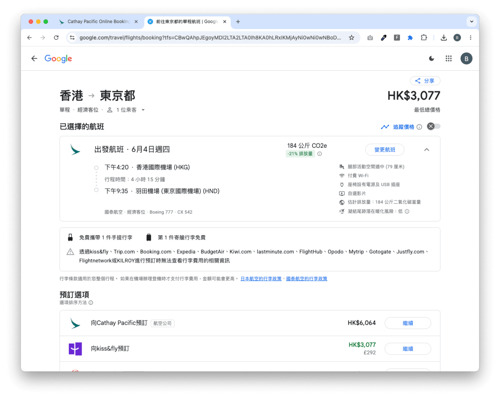
Task: Go back with the browser back arrow
Action: (x=30, y=38)
